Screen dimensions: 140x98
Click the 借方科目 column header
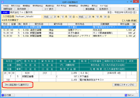click(x=39, y=24)
